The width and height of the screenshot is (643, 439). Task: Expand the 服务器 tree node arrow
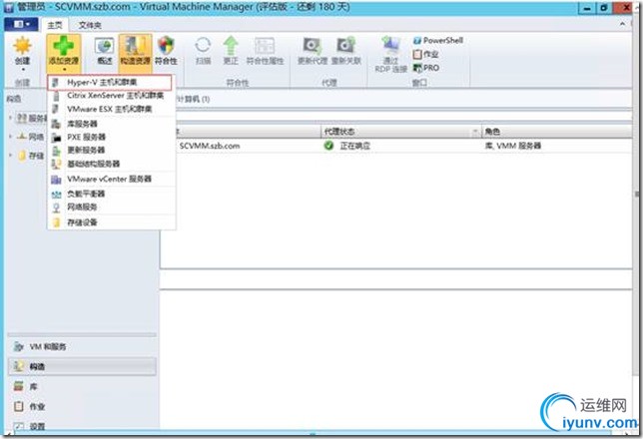[11, 118]
